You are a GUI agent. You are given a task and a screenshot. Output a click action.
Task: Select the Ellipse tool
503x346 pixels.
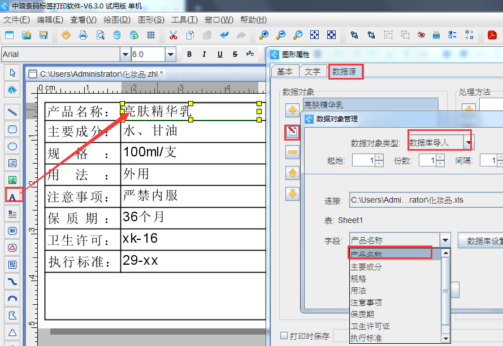coord(12,146)
